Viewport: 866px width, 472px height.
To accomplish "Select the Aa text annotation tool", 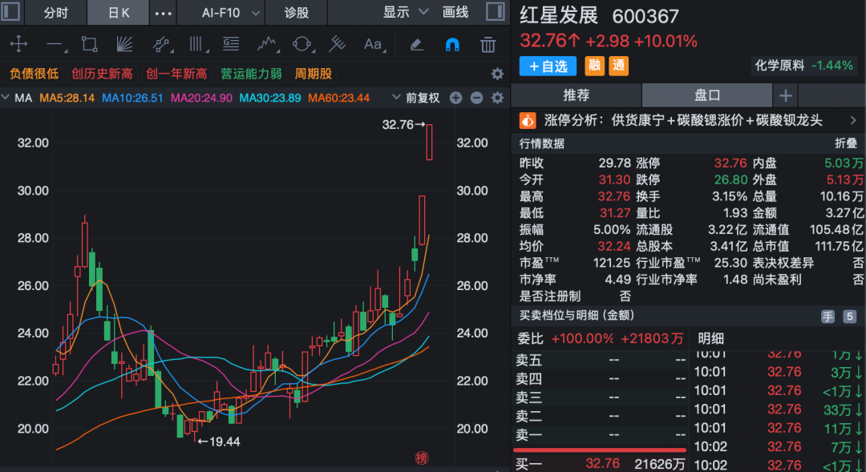I will point(374,44).
